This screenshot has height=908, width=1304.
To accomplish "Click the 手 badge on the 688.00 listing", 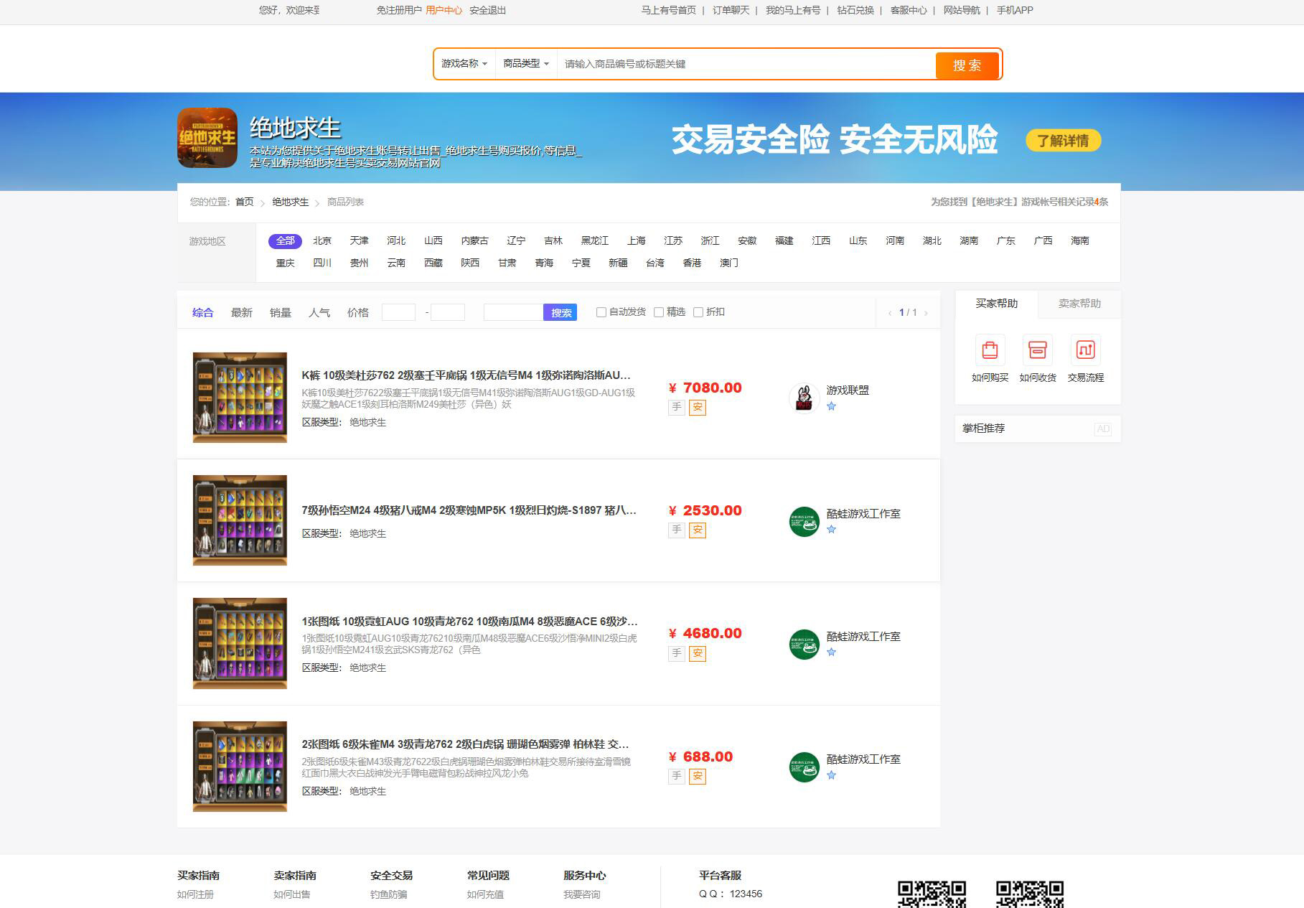I will 675,777.
